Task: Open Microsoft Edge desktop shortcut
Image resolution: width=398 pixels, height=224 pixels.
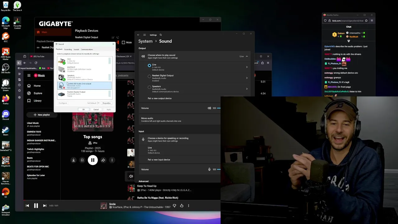Action: point(6,23)
